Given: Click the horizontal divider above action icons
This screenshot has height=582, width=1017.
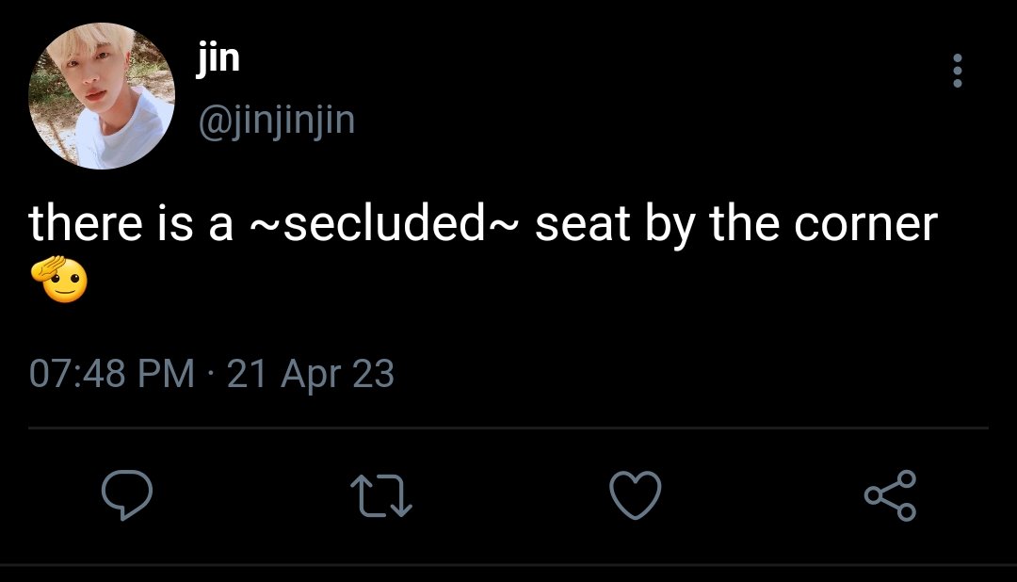Looking at the screenshot, I should tap(508, 428).
